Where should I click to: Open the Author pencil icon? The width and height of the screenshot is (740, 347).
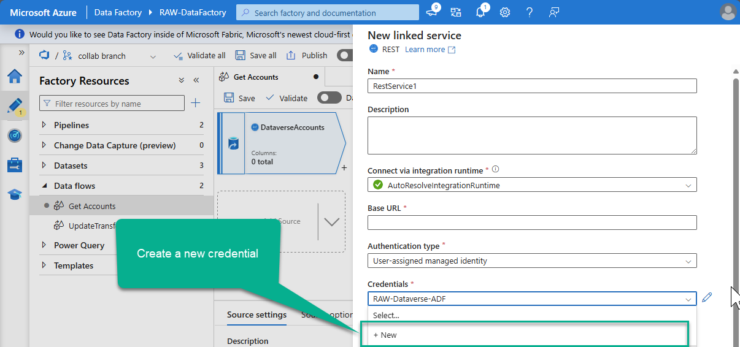coord(14,106)
